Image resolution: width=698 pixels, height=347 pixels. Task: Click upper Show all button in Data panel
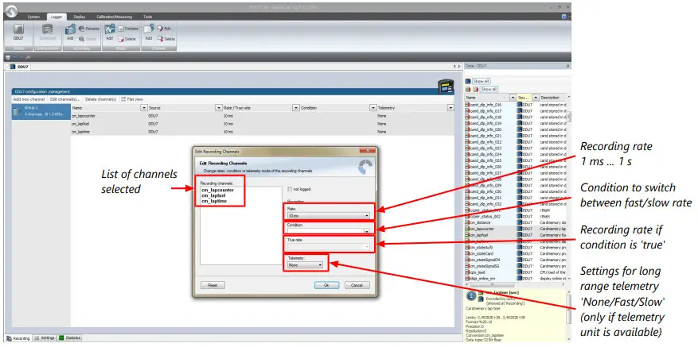(481, 81)
